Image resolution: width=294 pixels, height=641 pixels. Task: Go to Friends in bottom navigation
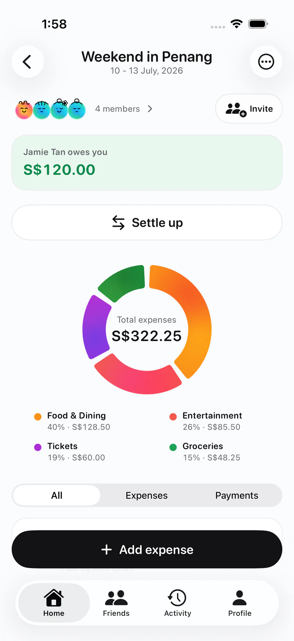[x=116, y=603]
